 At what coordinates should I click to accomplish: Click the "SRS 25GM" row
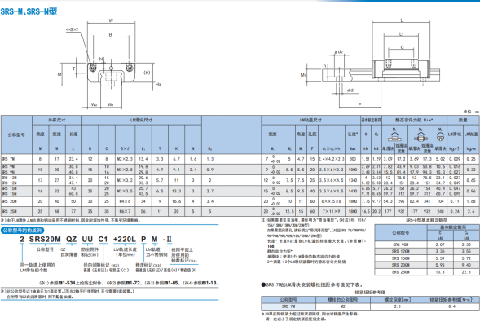[427, 272]
